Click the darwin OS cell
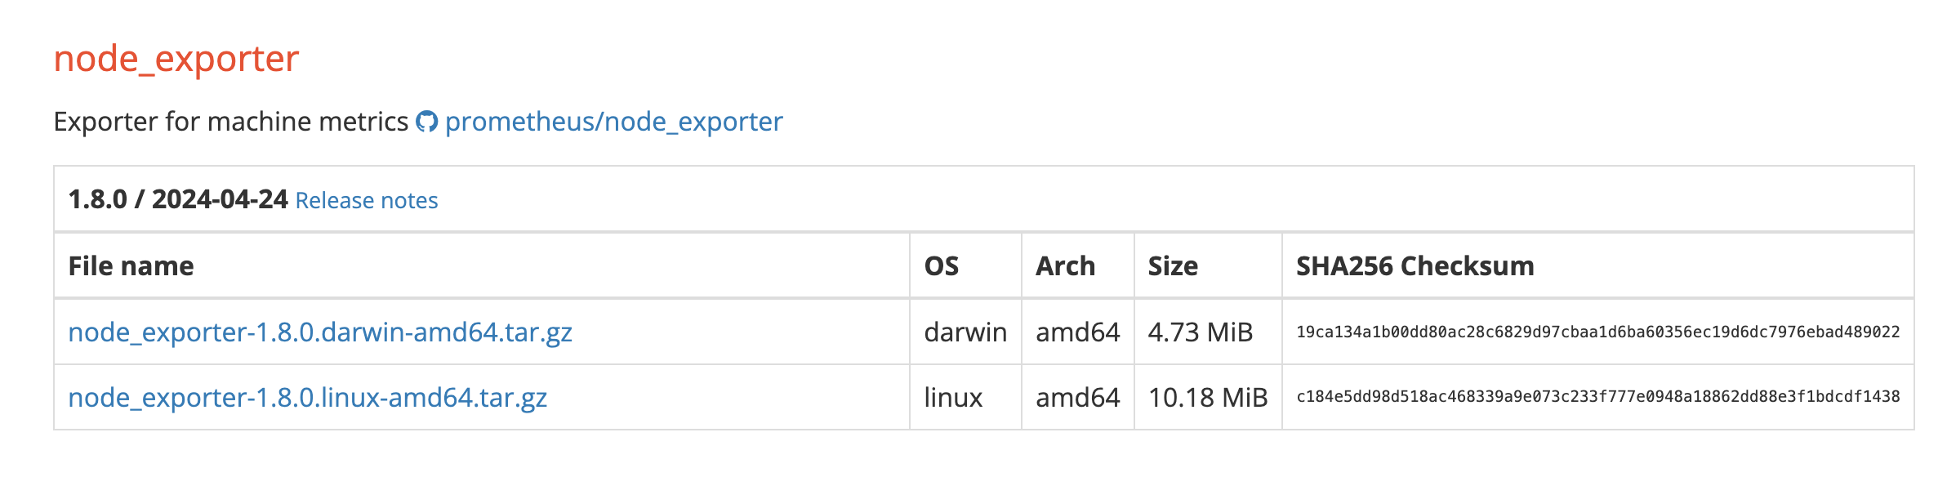The width and height of the screenshot is (1947, 477). pos(965,332)
